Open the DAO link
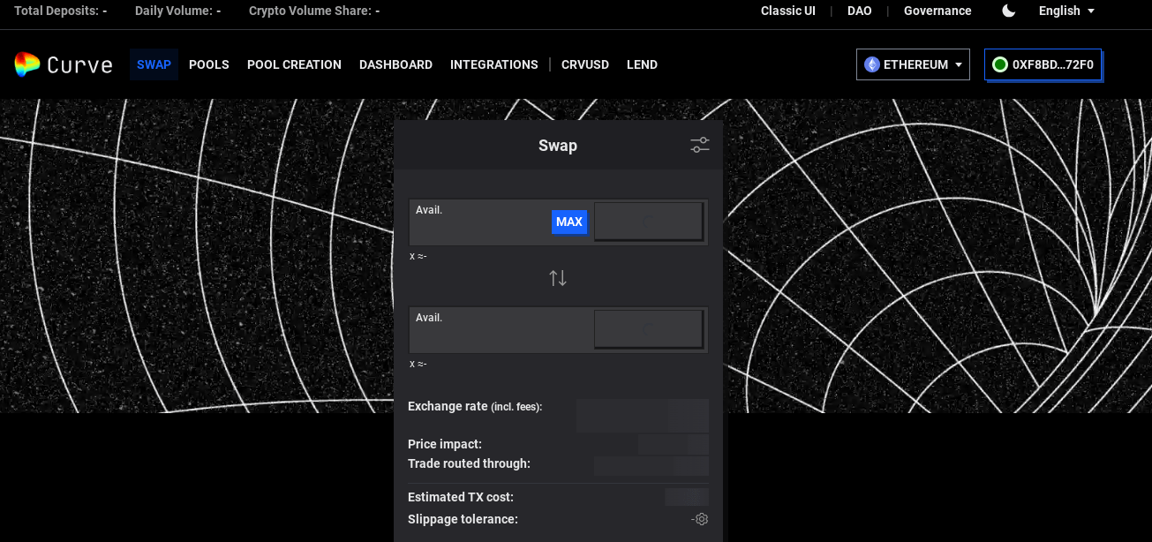Viewport: 1152px width, 542px height. point(860,11)
